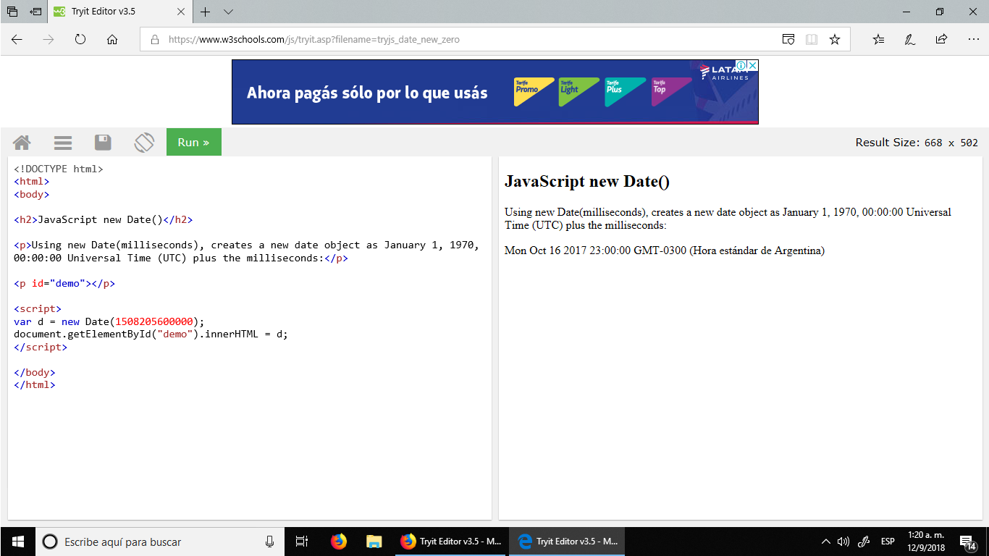989x556 pixels.
Task: Open File Explorer from the taskbar
Action: click(374, 542)
